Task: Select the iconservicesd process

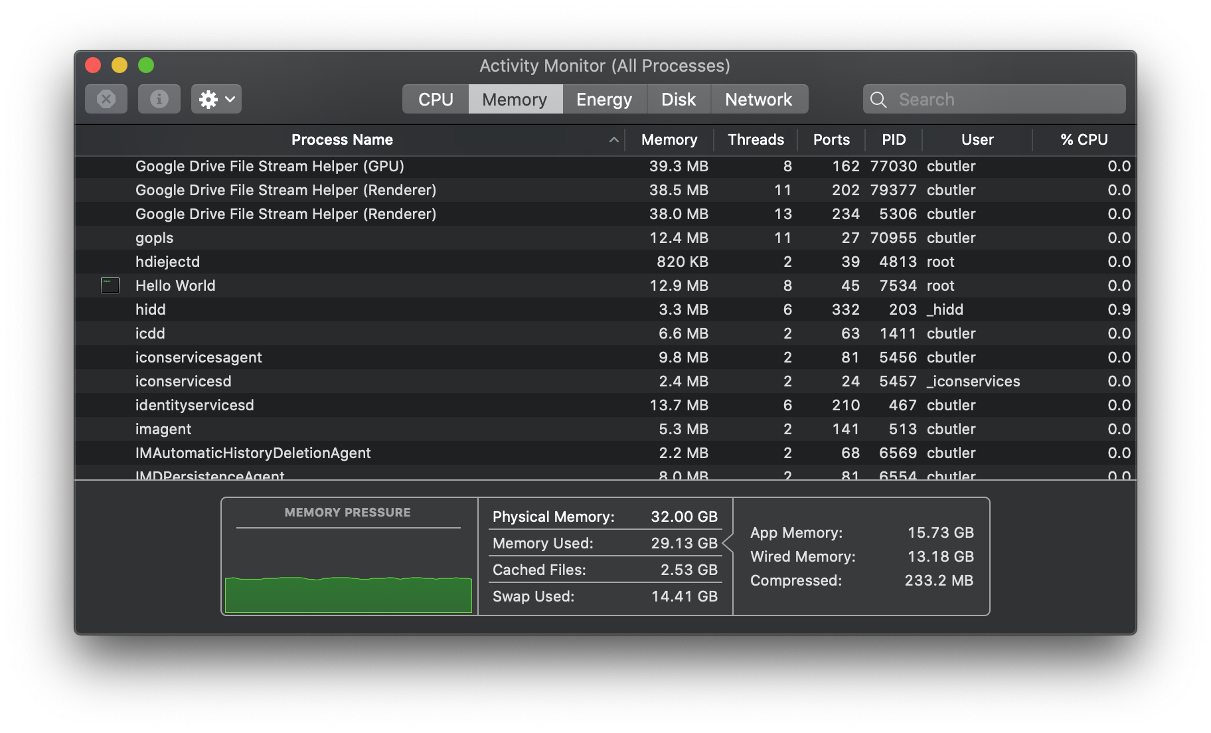Action: coord(605,381)
